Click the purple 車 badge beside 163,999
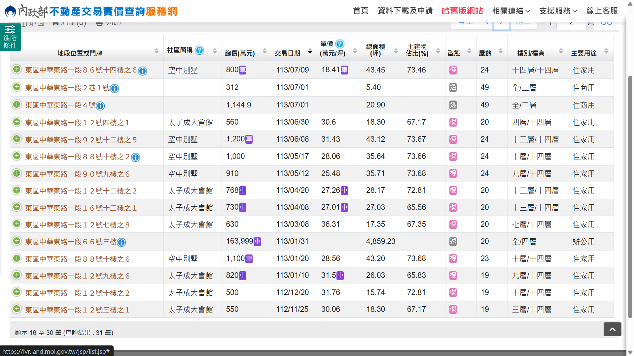634x356 pixels. (x=258, y=242)
